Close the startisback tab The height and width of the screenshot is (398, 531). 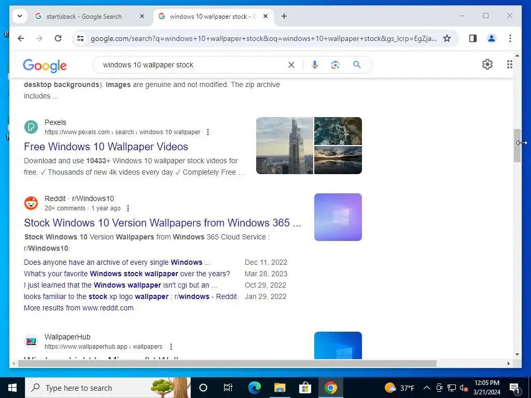tap(142, 16)
